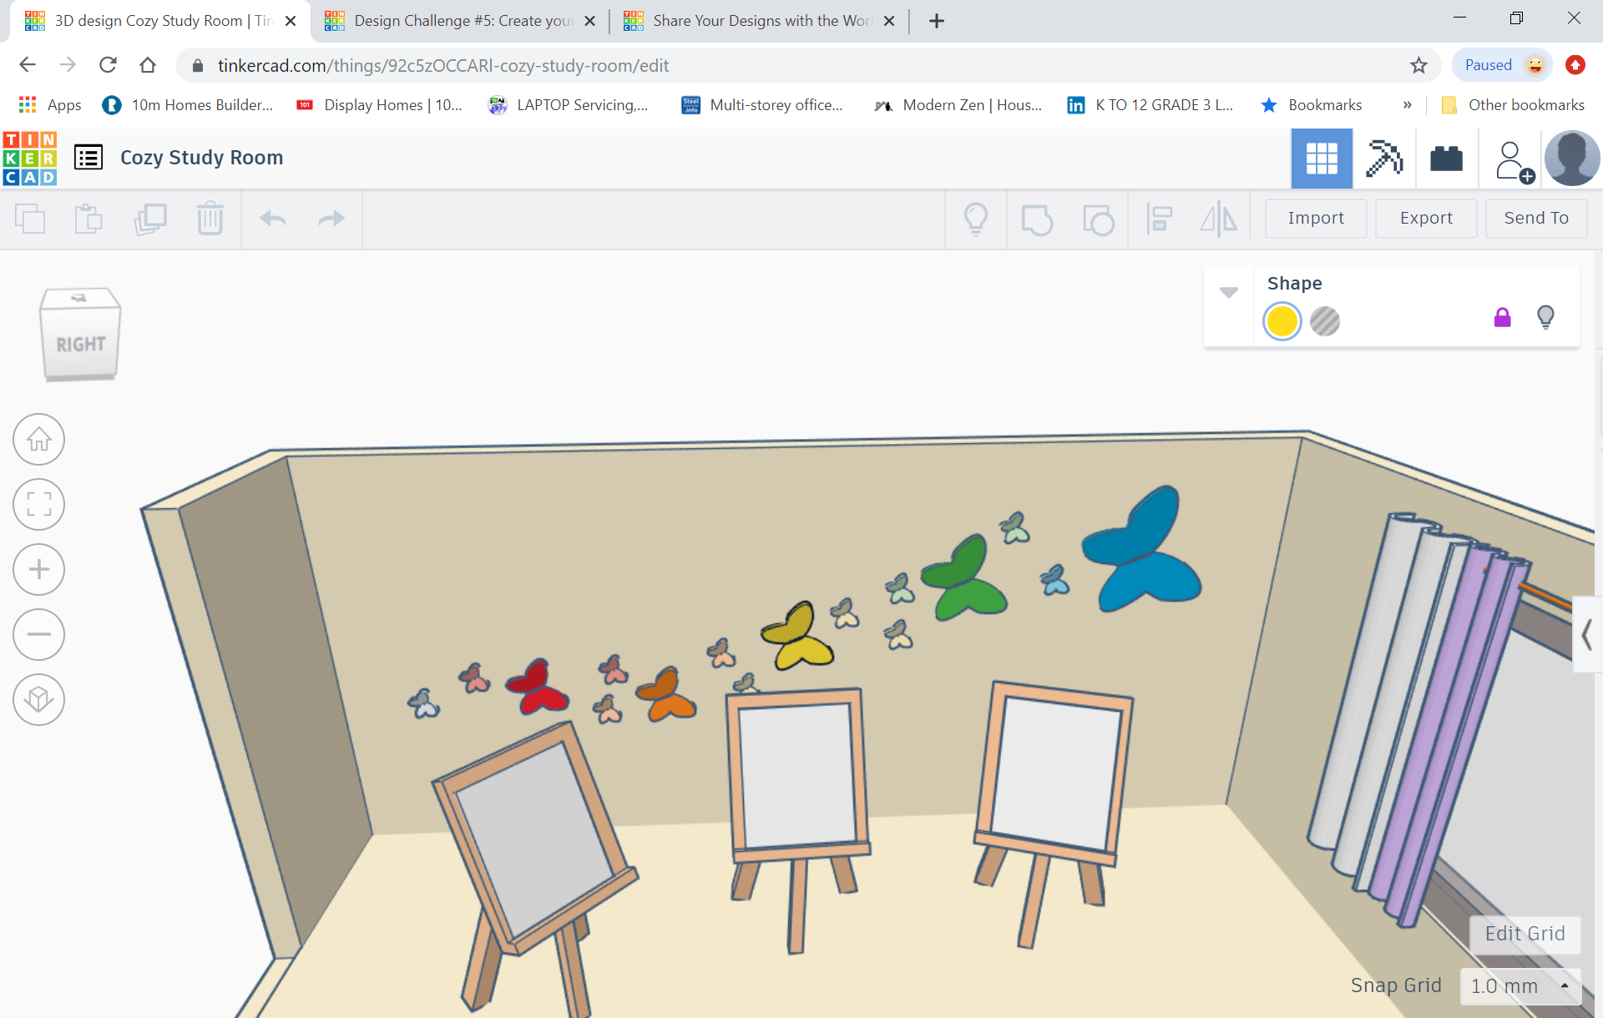The height and width of the screenshot is (1018, 1603).
Task: Click the light bulb icon in toolbar
Action: [977, 219]
